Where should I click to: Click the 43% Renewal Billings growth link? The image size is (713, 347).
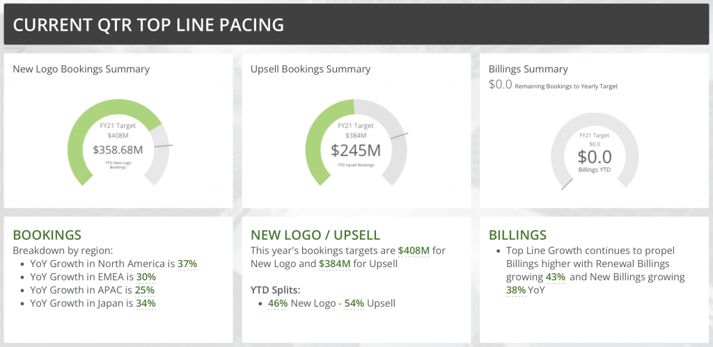coord(556,277)
